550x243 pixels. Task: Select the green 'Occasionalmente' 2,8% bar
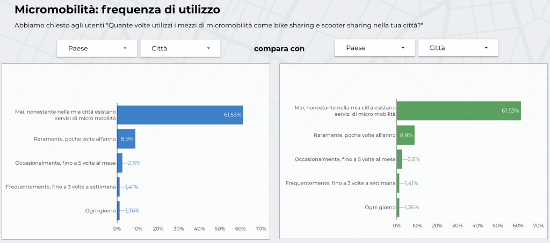[x=399, y=159]
